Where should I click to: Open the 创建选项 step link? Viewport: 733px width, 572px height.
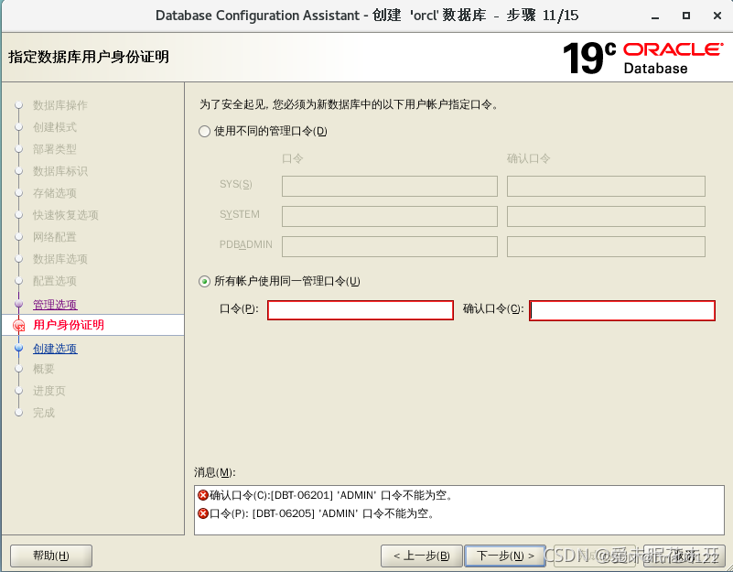pos(55,349)
